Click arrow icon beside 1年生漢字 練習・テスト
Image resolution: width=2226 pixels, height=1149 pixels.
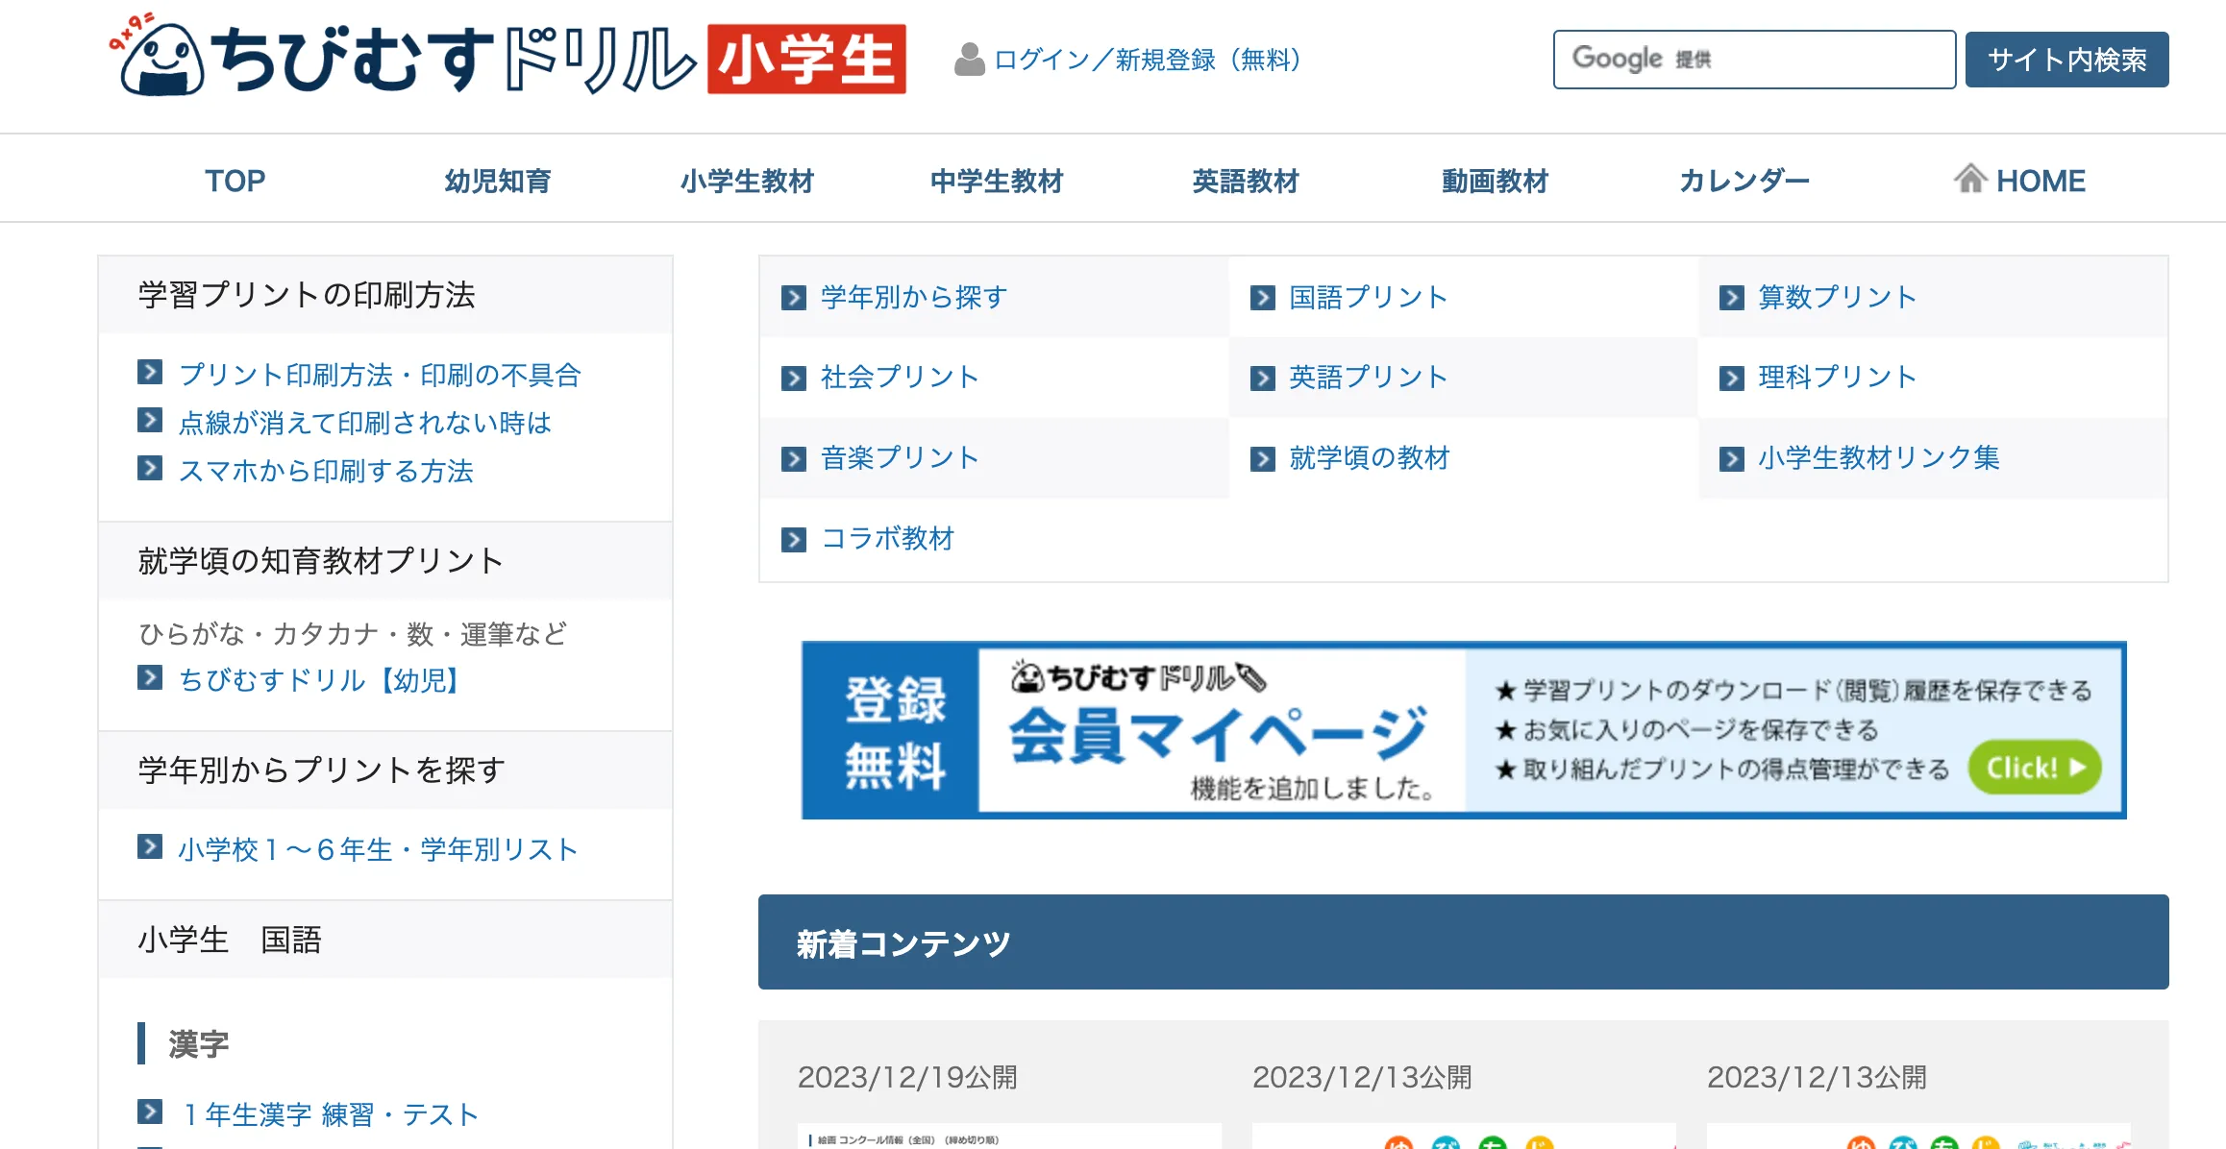click(x=150, y=1112)
